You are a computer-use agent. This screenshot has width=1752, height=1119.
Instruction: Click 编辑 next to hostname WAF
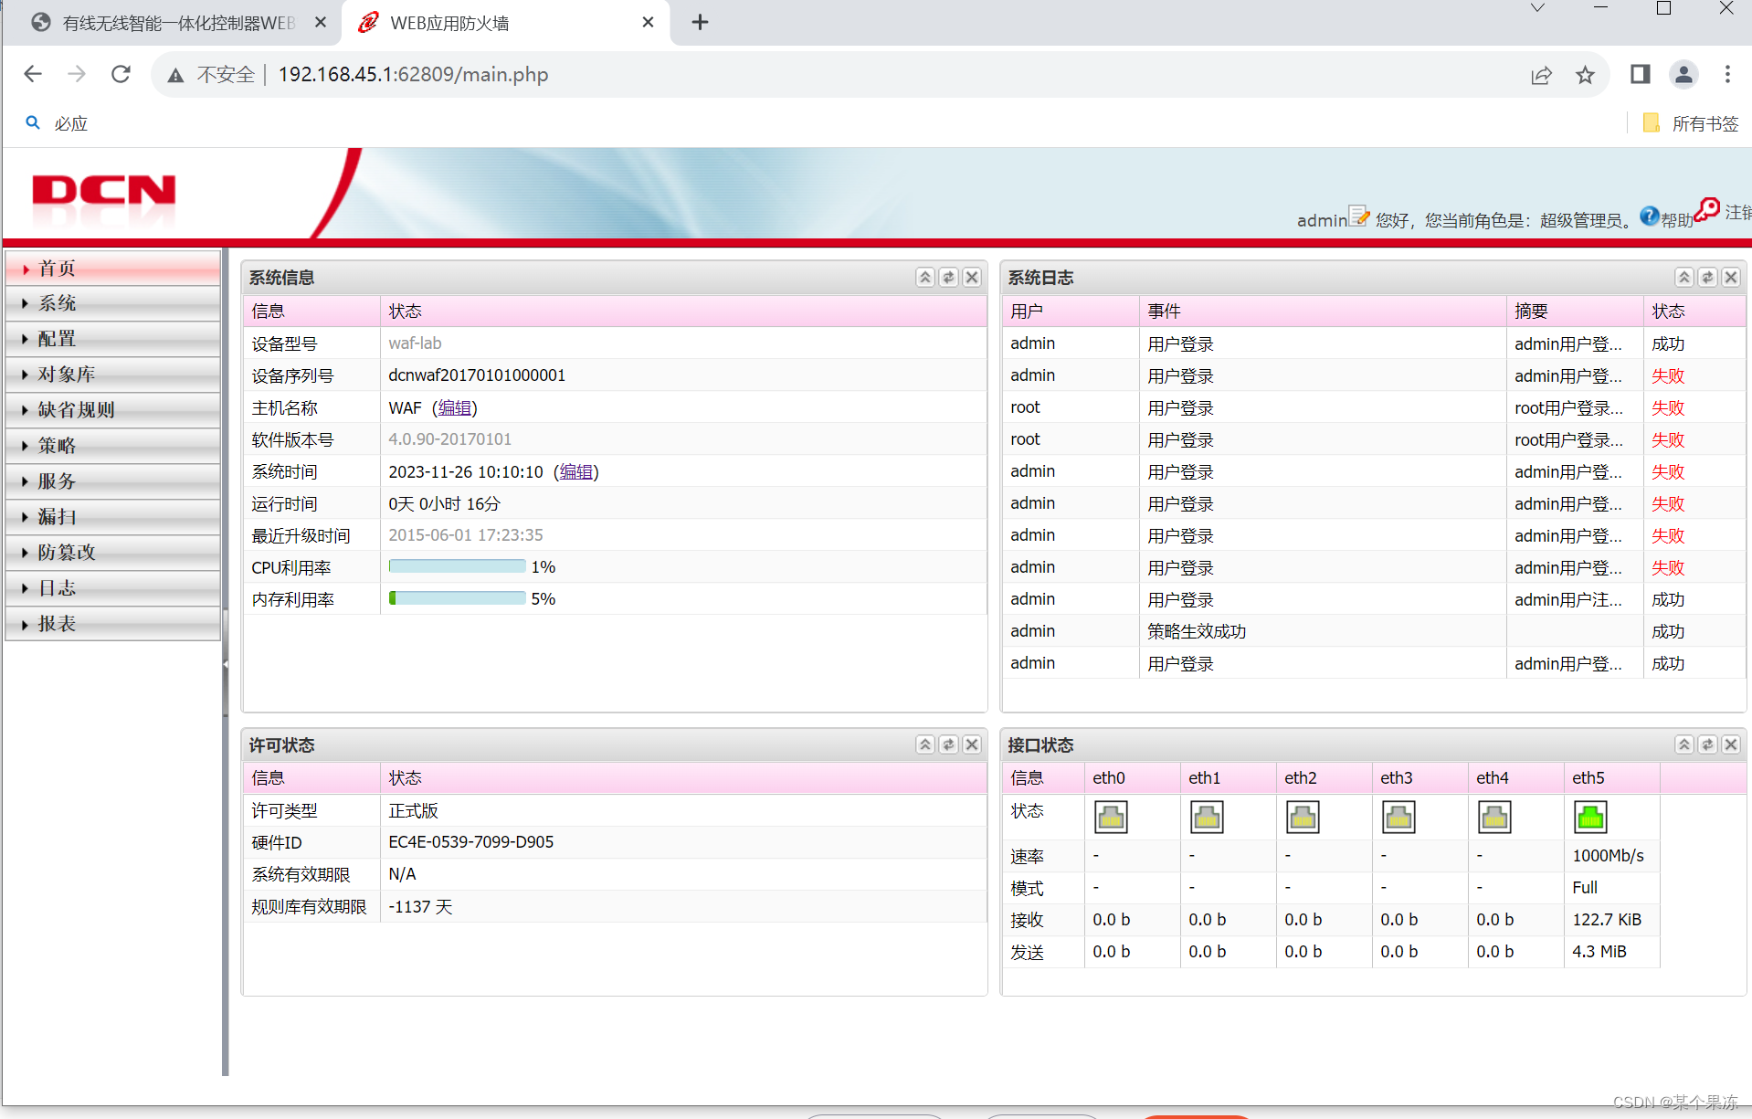pyautogui.click(x=455, y=407)
